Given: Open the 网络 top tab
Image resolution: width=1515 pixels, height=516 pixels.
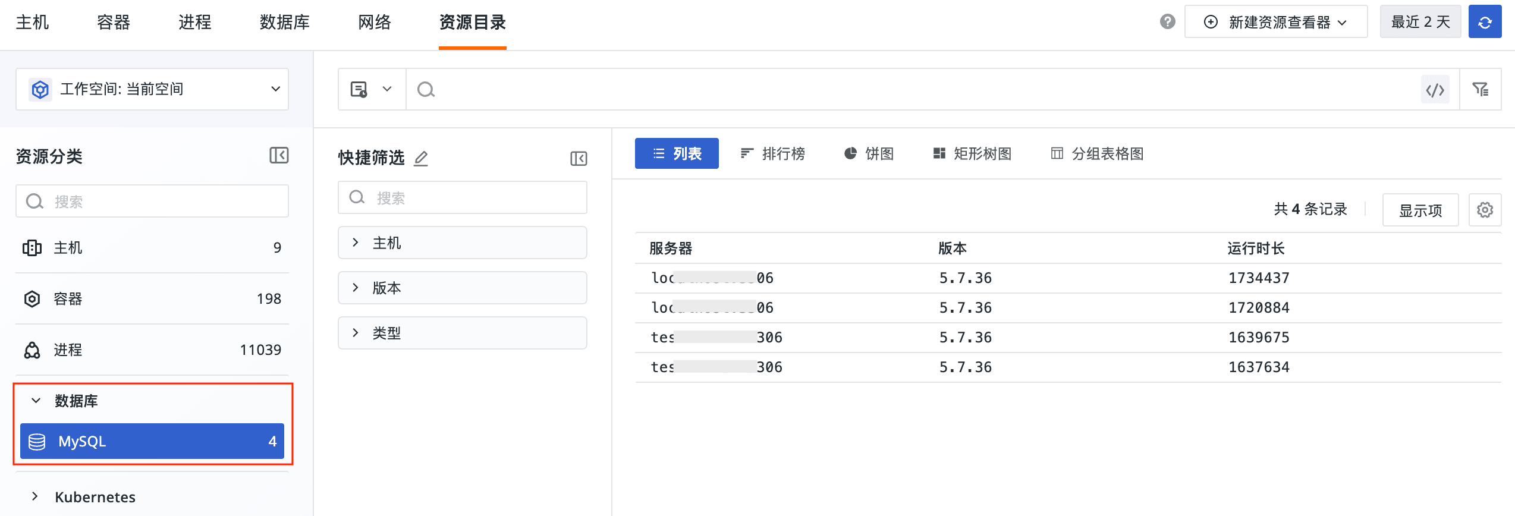Looking at the screenshot, I should pos(374,23).
